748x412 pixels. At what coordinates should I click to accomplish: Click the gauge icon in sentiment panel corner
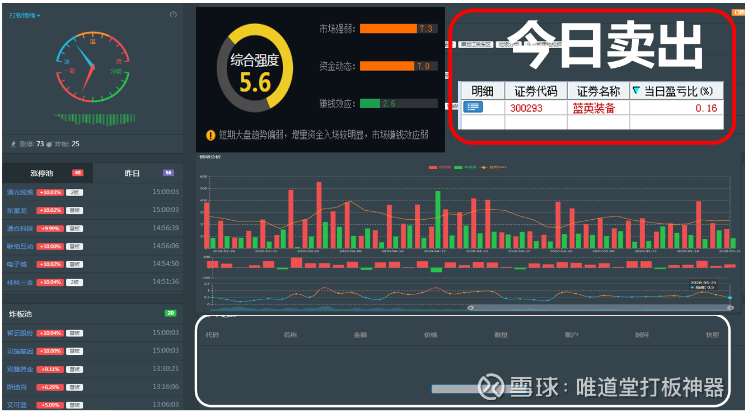173,15
